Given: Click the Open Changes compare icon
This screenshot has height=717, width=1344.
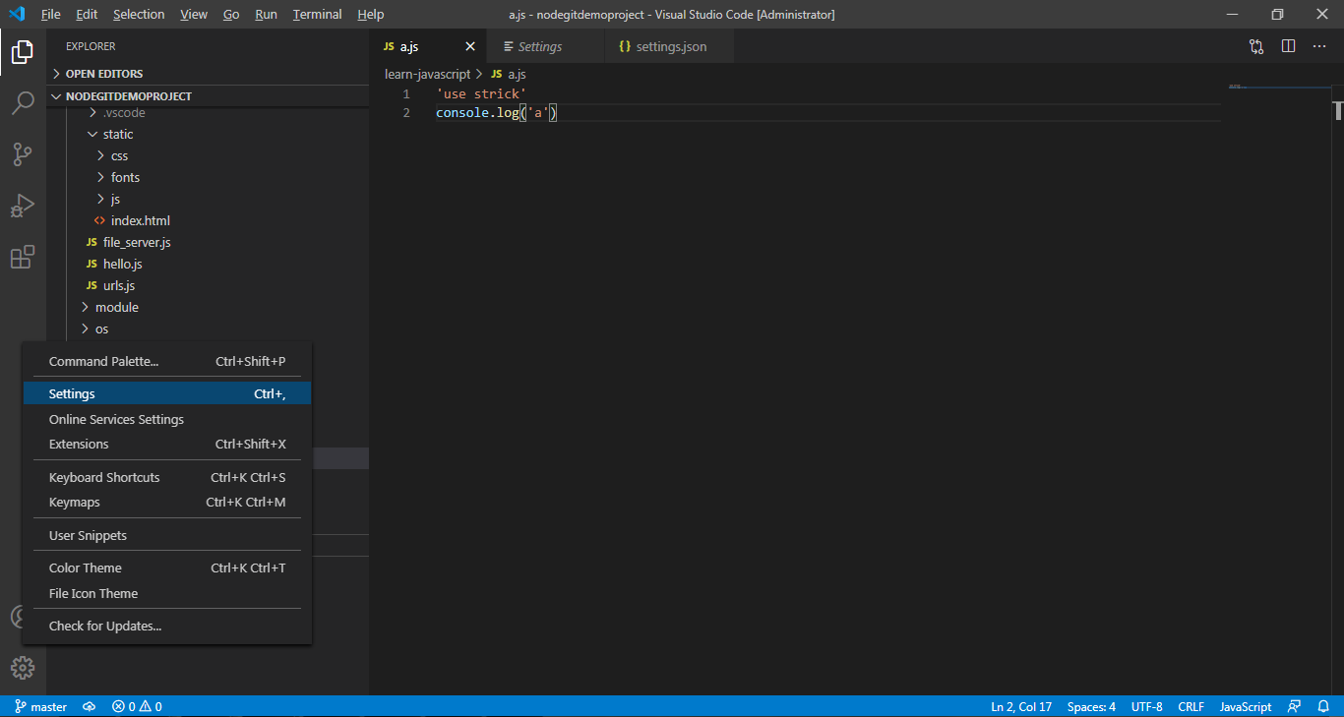Looking at the screenshot, I should click(1256, 46).
